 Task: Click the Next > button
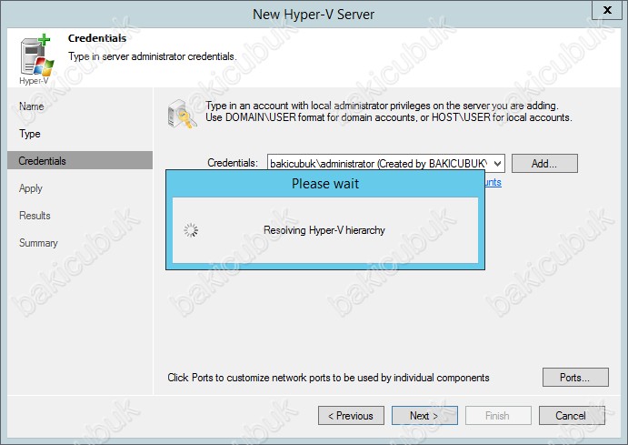[424, 416]
